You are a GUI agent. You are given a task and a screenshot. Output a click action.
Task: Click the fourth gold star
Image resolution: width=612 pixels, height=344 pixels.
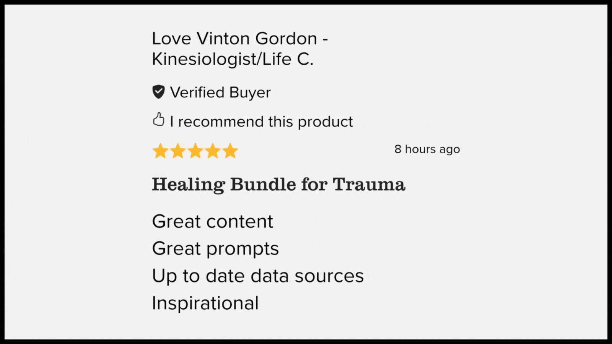213,151
